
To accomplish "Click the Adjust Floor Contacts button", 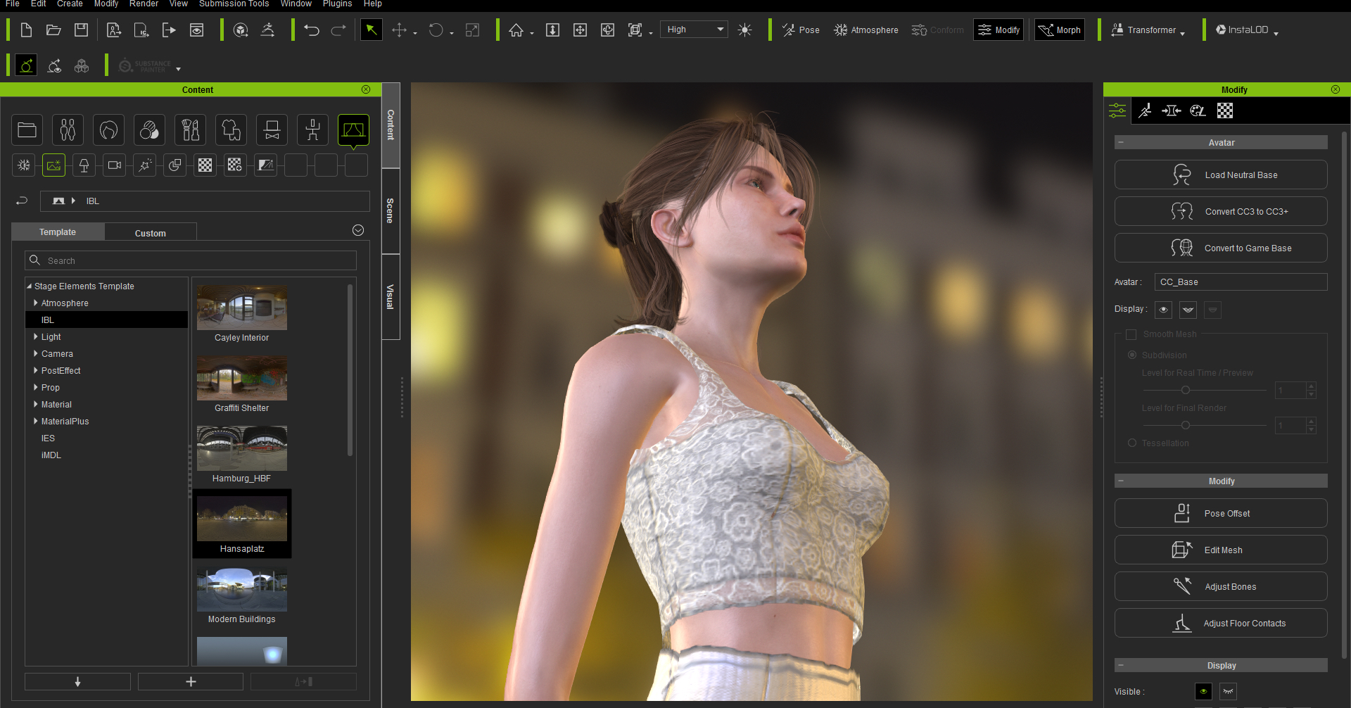I will (1220, 623).
